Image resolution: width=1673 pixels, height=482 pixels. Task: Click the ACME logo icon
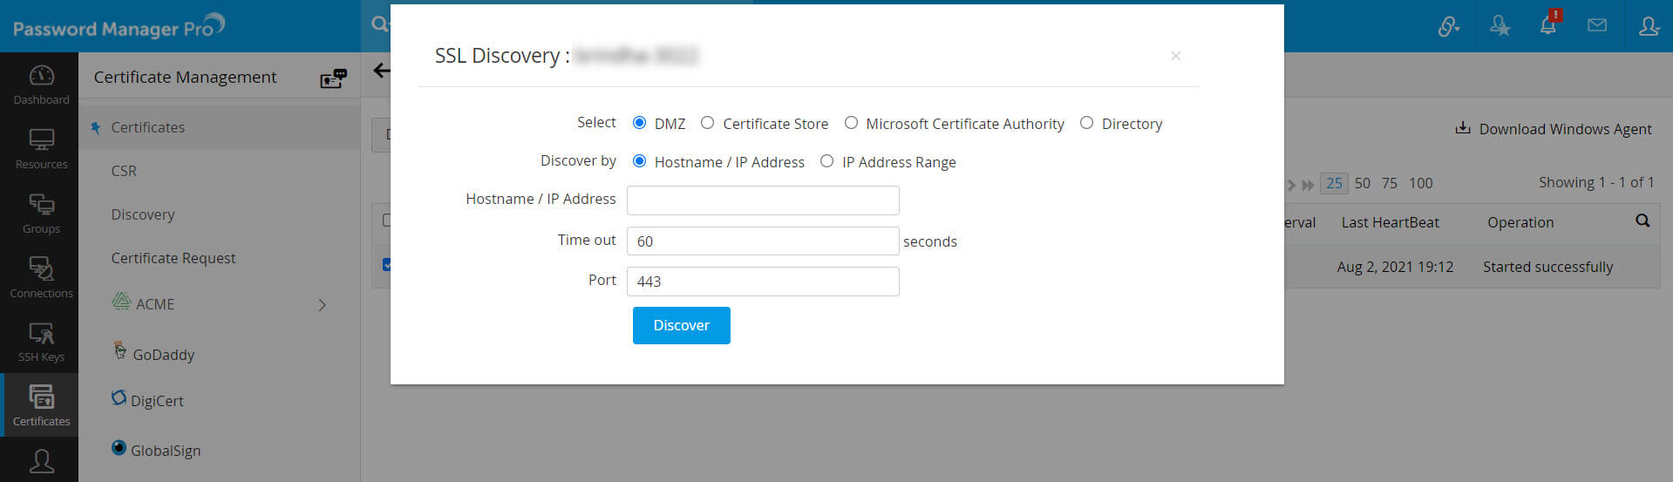pyautogui.click(x=121, y=302)
